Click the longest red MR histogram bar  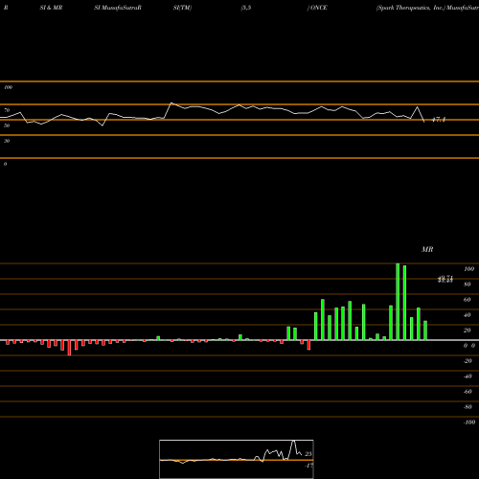click(x=69, y=348)
